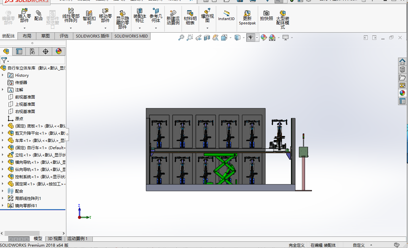
Task: Click the Edit Appearance icon
Action: coord(263,38)
